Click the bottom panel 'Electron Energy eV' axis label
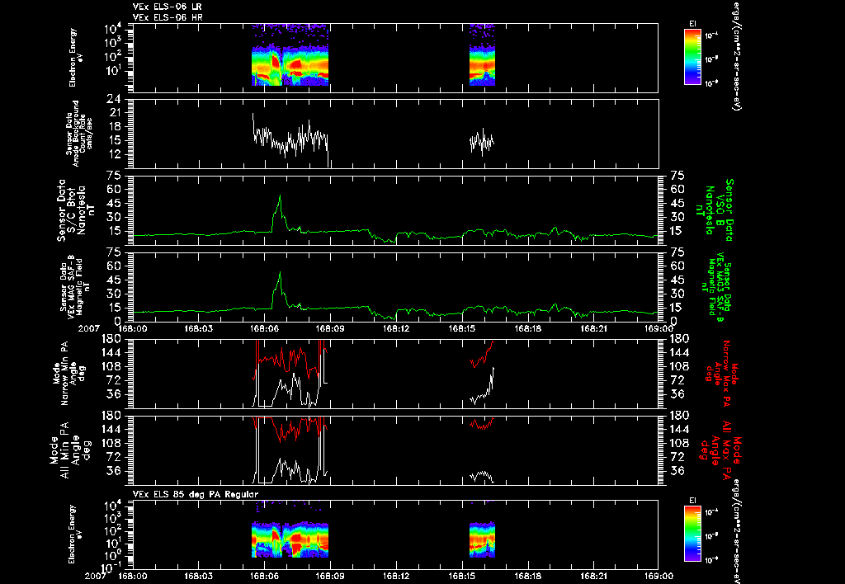 point(76,534)
